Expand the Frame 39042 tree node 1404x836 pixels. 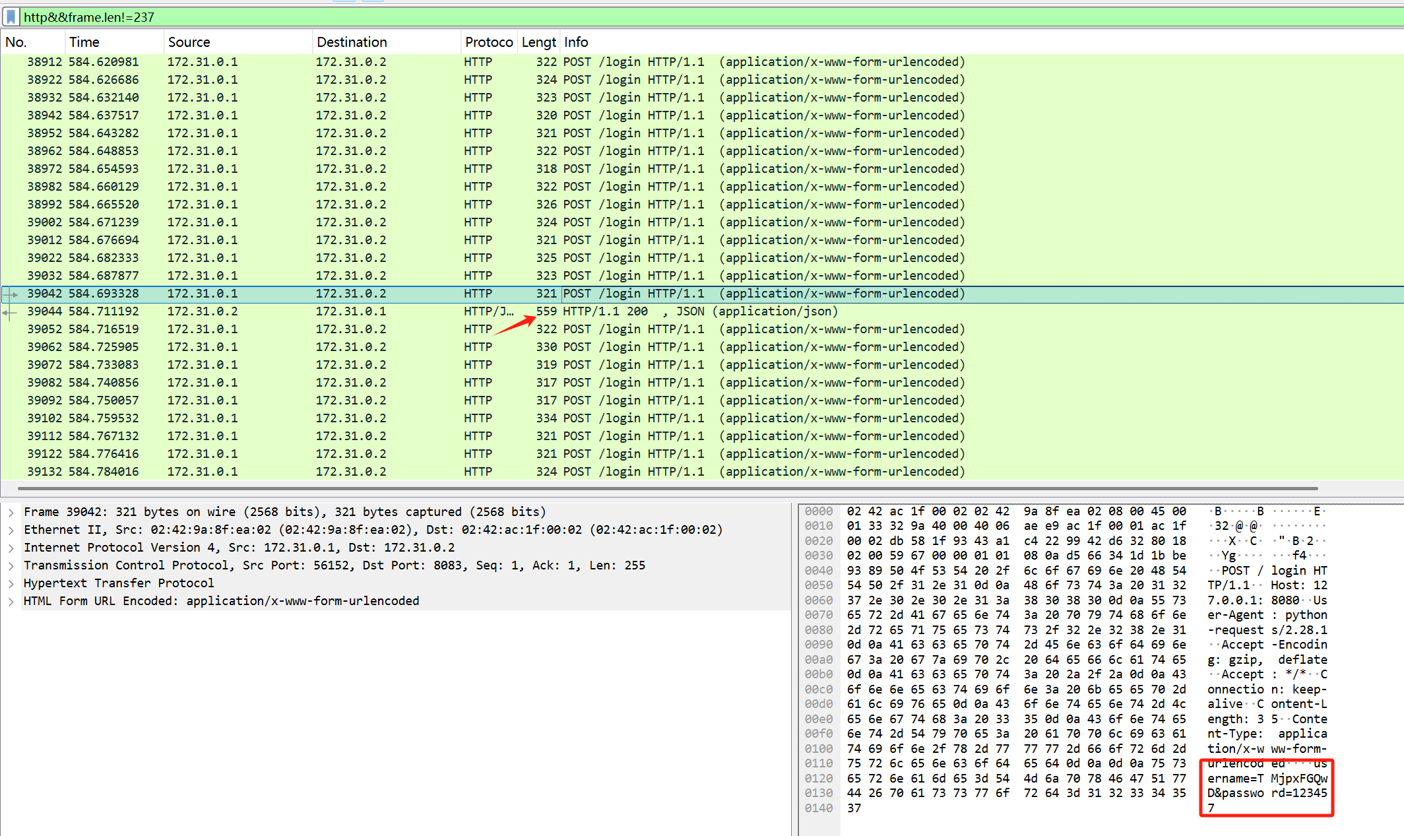click(x=11, y=512)
